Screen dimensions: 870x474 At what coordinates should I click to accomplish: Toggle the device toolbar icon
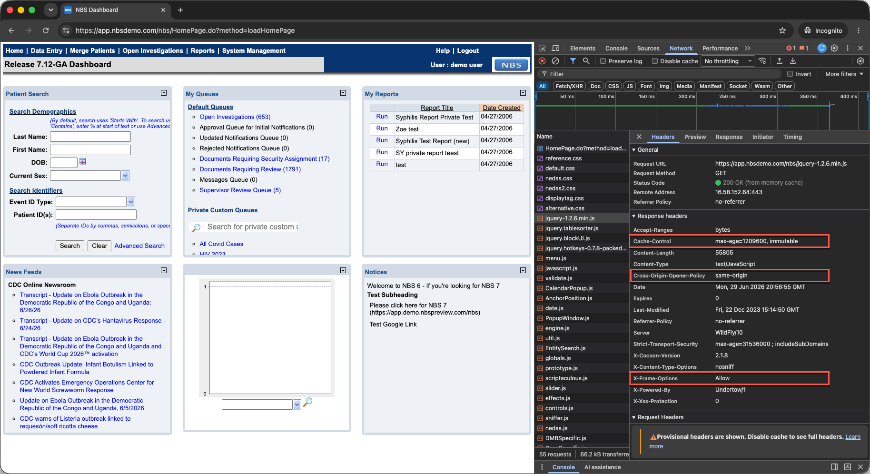click(x=555, y=48)
